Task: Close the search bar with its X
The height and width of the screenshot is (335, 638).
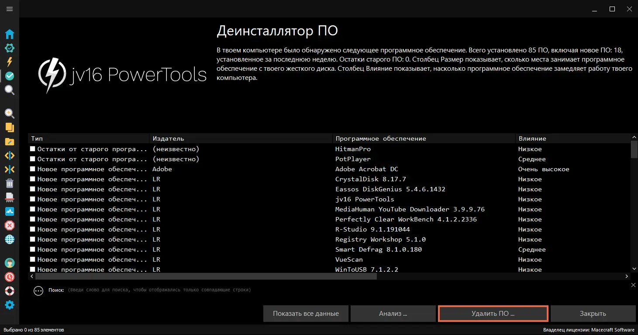Action: tap(634, 285)
